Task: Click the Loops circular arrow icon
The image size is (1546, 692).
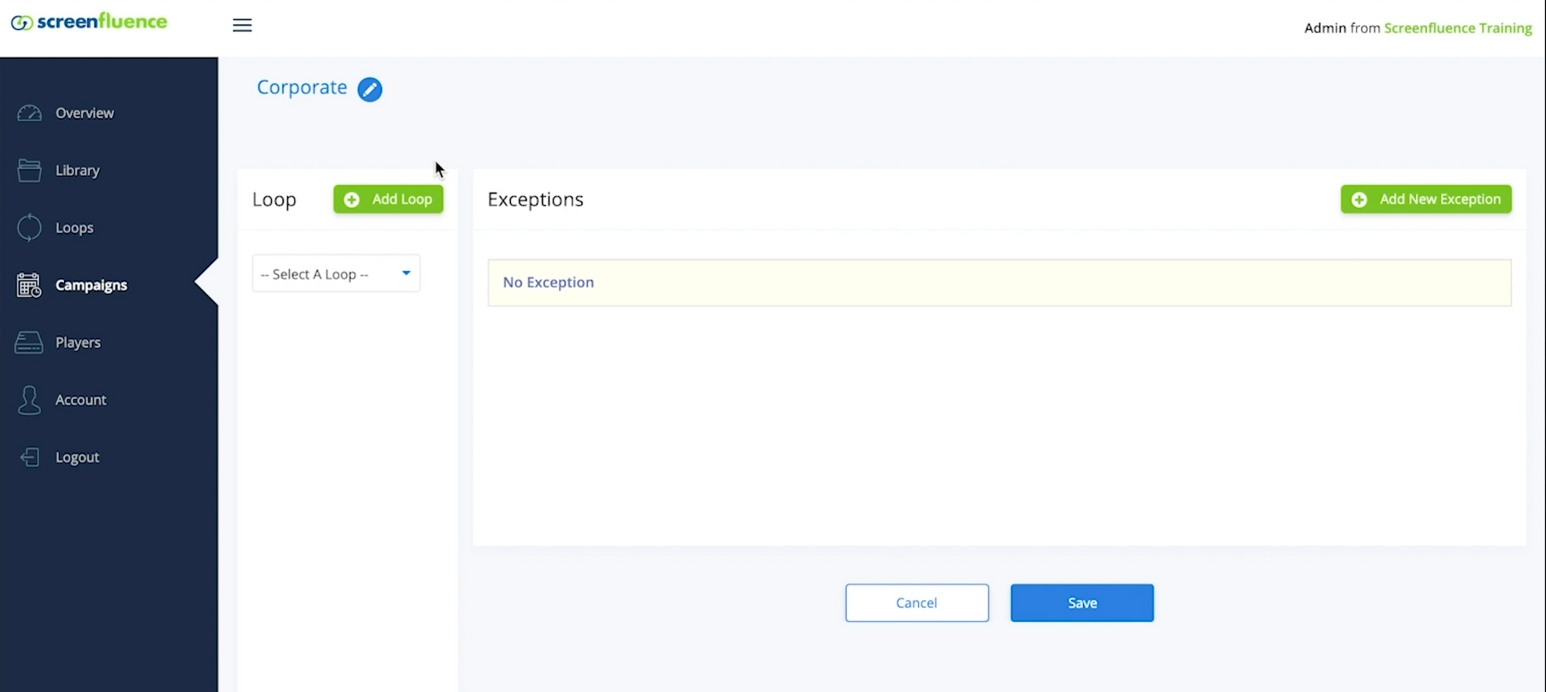Action: tap(29, 228)
